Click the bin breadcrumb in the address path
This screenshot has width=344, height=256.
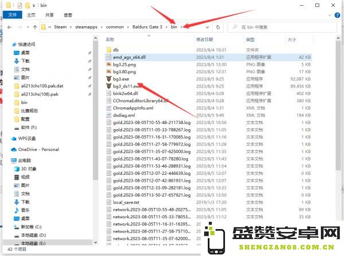click(174, 27)
